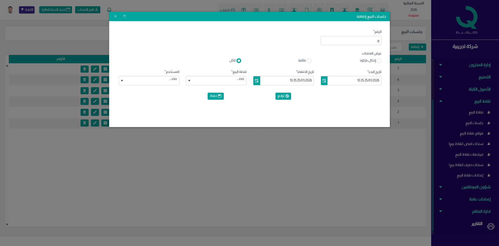
Task: Open the start date calendar picker
Action: click(324, 81)
